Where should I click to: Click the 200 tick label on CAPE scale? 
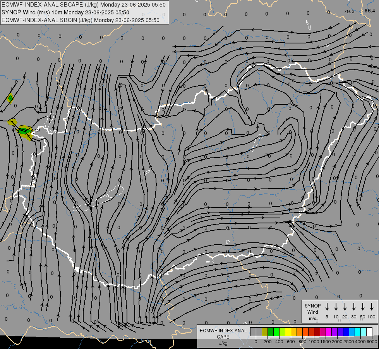coord(268,342)
